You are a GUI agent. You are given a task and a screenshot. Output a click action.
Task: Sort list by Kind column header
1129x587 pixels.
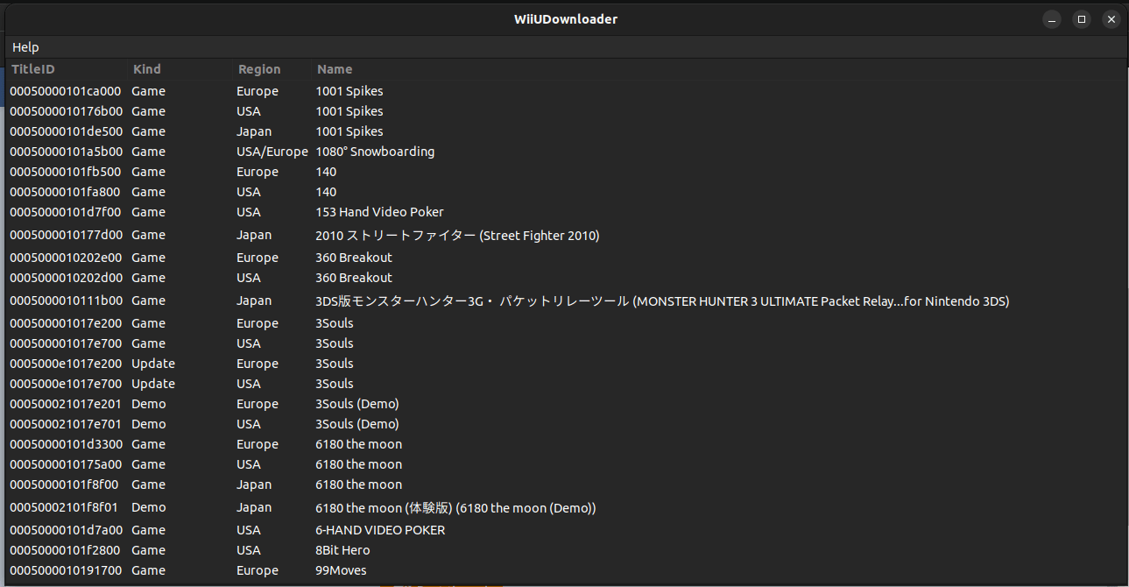click(147, 69)
